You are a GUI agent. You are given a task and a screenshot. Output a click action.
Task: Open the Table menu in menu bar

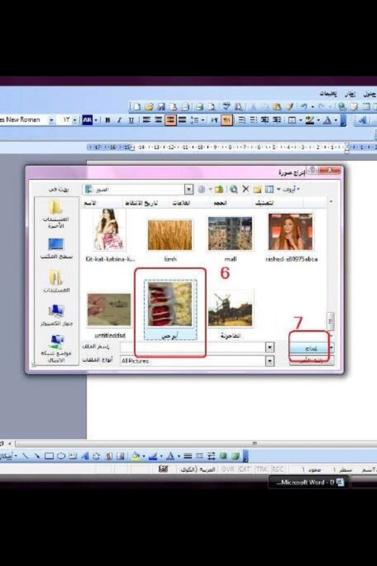click(370, 94)
